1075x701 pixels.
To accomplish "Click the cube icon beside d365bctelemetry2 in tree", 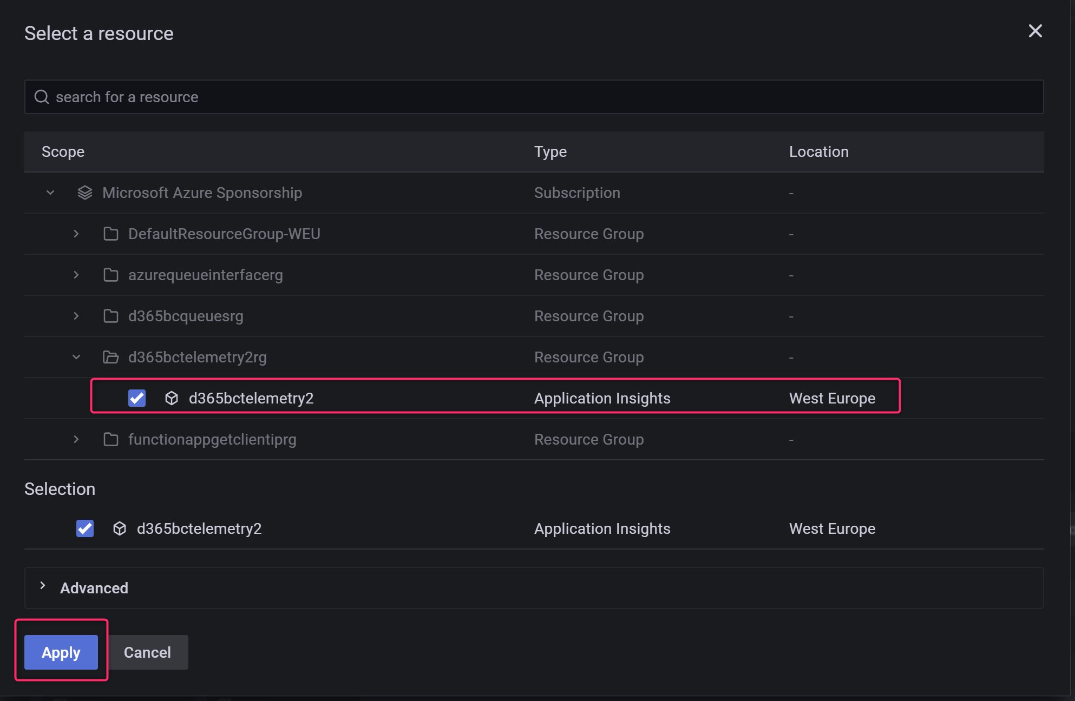I will 172,398.
